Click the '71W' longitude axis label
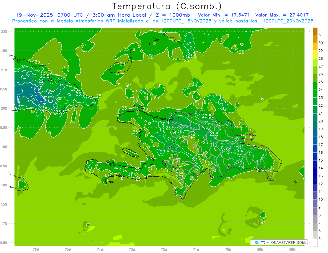Image resolution: width=328 pixels, height=253 pixels. (x=196, y=249)
